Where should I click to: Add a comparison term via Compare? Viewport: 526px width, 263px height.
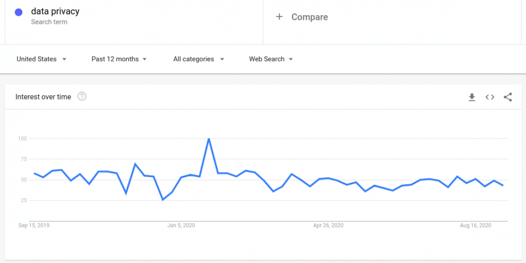(309, 17)
